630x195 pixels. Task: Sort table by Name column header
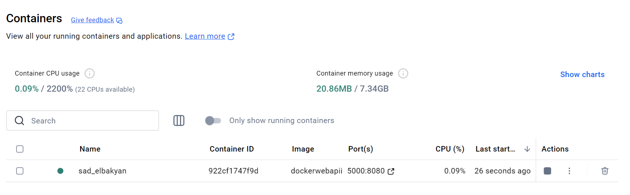90,149
